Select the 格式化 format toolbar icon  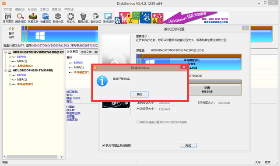70,18
